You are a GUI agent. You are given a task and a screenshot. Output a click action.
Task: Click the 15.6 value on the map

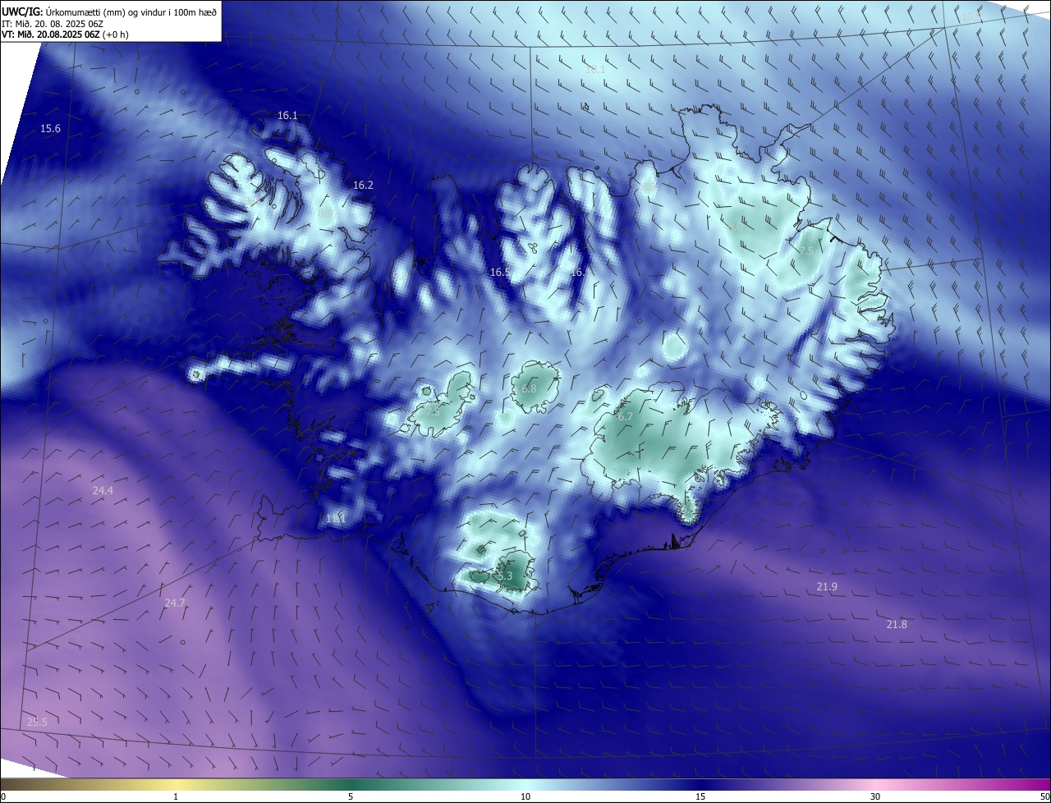coord(51,129)
